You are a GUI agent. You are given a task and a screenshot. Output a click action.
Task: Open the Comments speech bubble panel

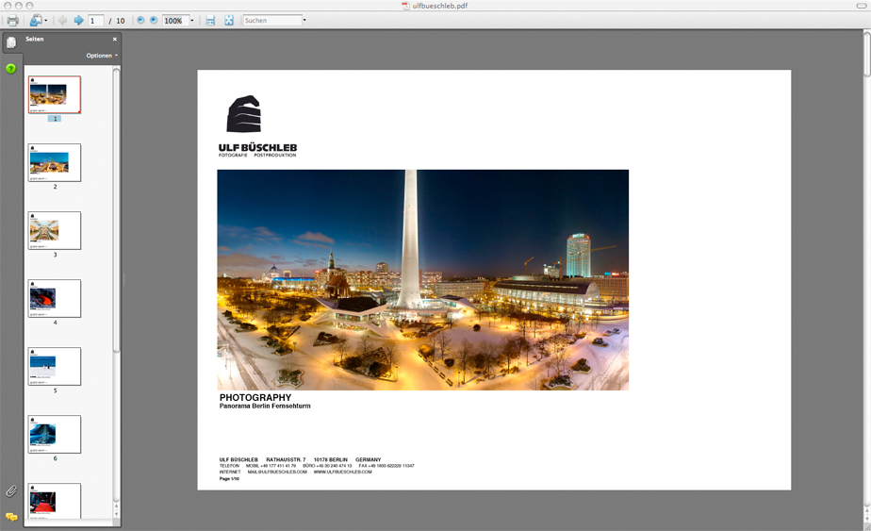click(11, 517)
